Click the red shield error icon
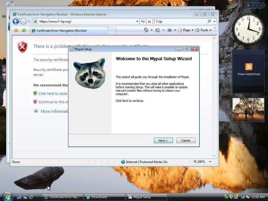Screen dimensions: 268x201 23,47
